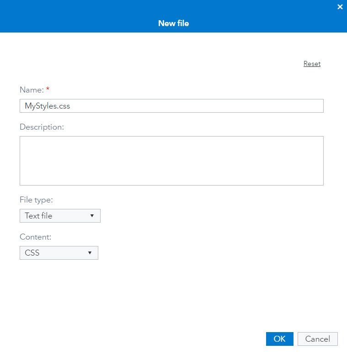Click the Reset link
Viewport: 347px width, 355px height.
pos(312,64)
